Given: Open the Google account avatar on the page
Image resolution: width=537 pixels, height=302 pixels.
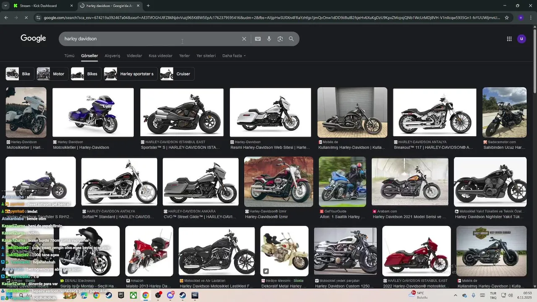Looking at the screenshot, I should pos(521,39).
